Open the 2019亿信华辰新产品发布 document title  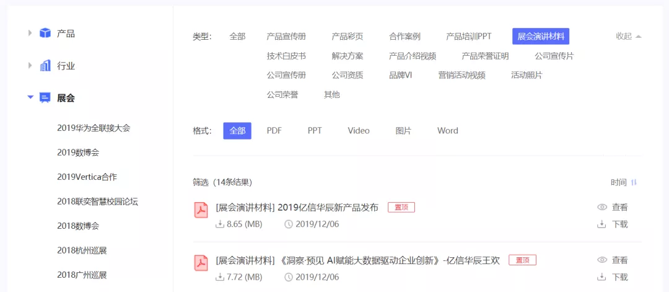(x=297, y=208)
